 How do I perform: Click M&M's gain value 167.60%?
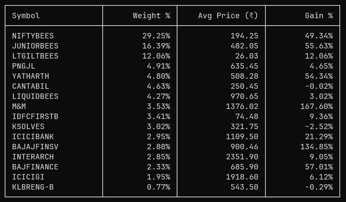(316, 107)
